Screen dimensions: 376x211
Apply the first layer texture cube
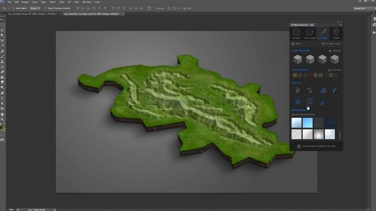(x=298, y=59)
